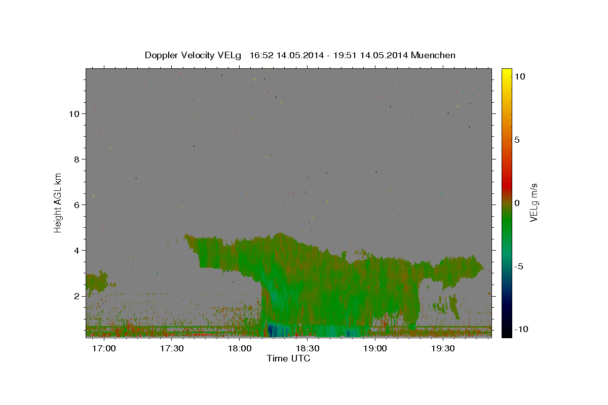Click the height axis label 2
608x405 pixels.
(x=77, y=296)
